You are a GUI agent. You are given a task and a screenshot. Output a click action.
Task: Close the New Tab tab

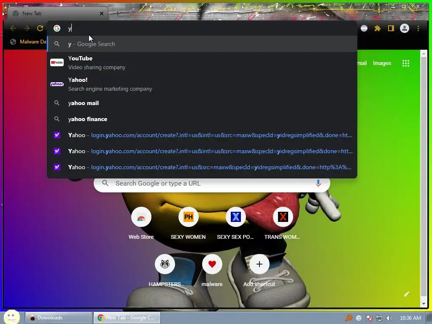pyautogui.click(x=102, y=13)
